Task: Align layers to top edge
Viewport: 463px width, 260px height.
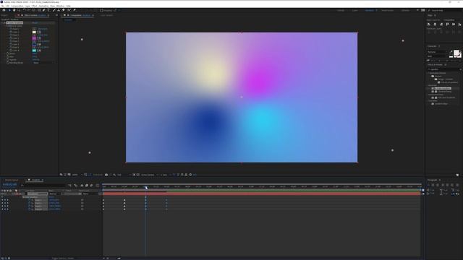Action: (447, 24)
